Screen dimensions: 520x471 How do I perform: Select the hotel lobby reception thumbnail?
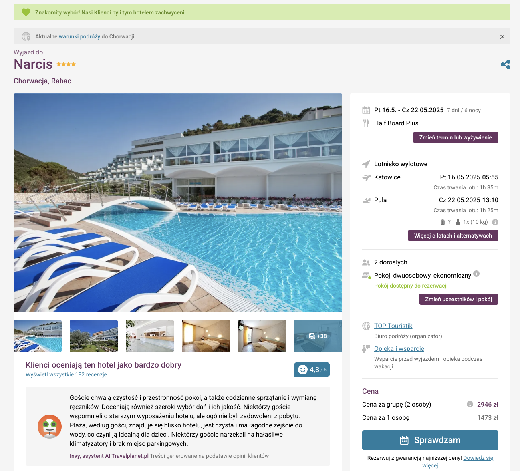click(150, 336)
